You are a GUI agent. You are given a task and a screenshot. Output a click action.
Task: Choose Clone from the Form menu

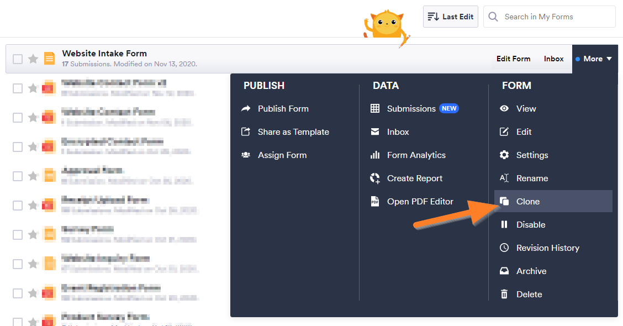(x=527, y=202)
